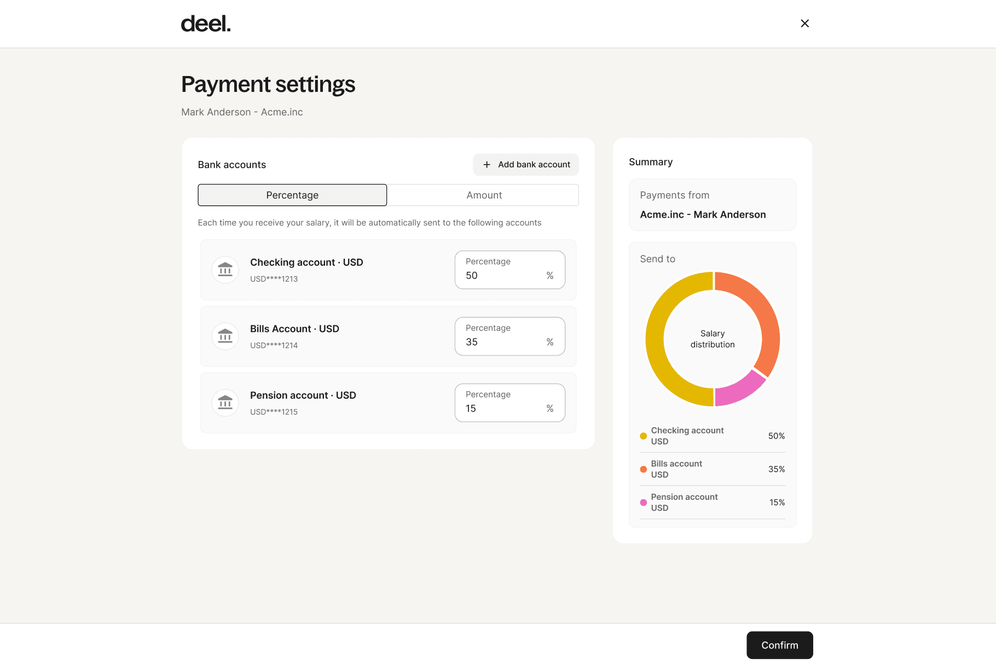Click the plus icon in Add bank account

487,165
